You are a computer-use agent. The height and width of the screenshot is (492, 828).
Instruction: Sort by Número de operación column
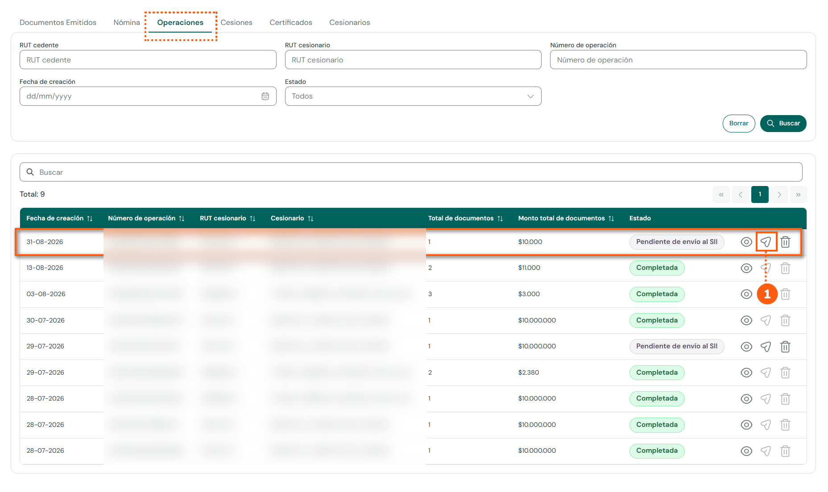coord(182,219)
